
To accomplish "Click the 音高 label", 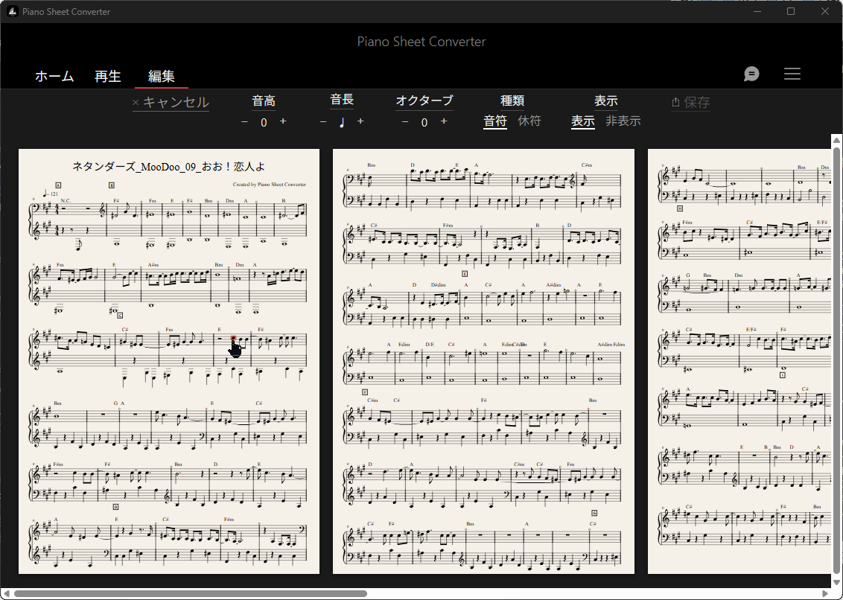I will (264, 101).
